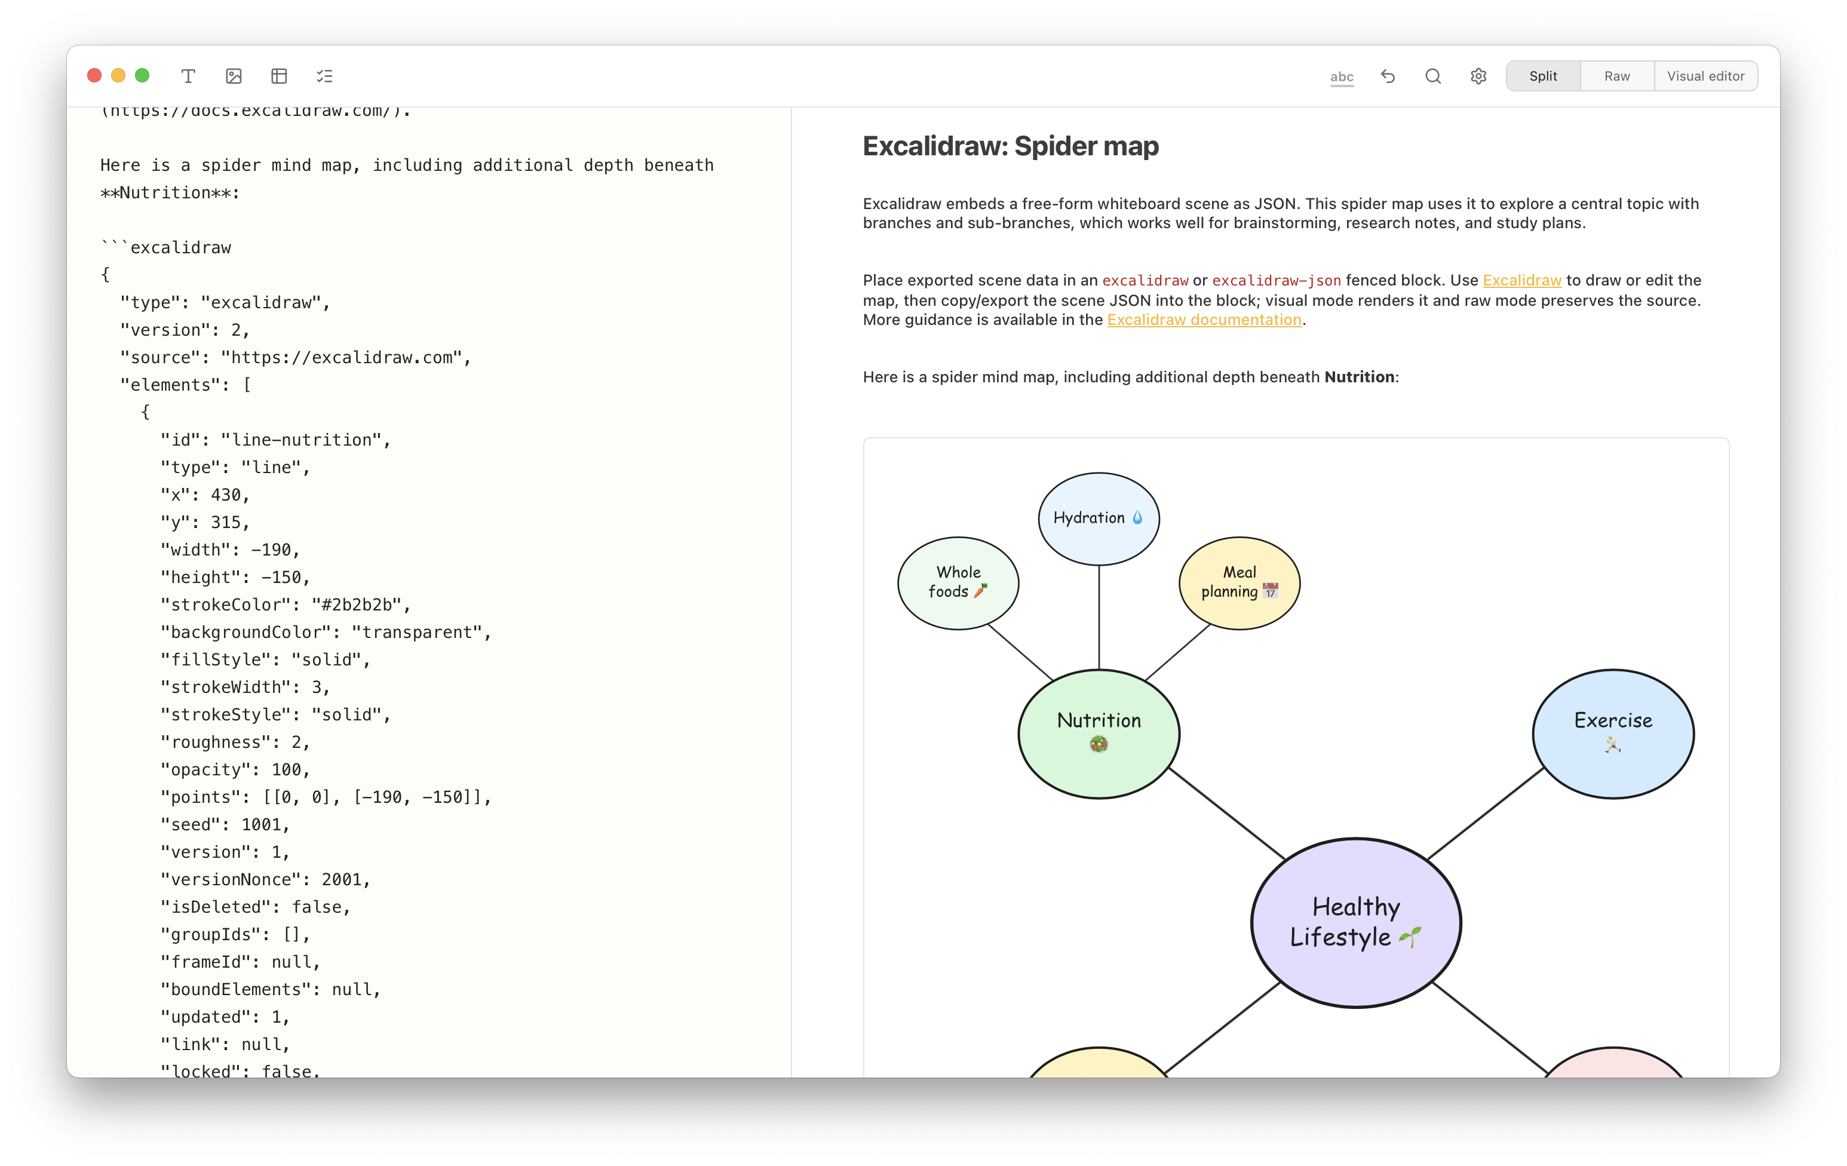Click the "points" coordinates line
The width and height of the screenshot is (1847, 1166).
[325, 797]
